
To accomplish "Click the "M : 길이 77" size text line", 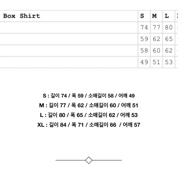I will 88,105.
